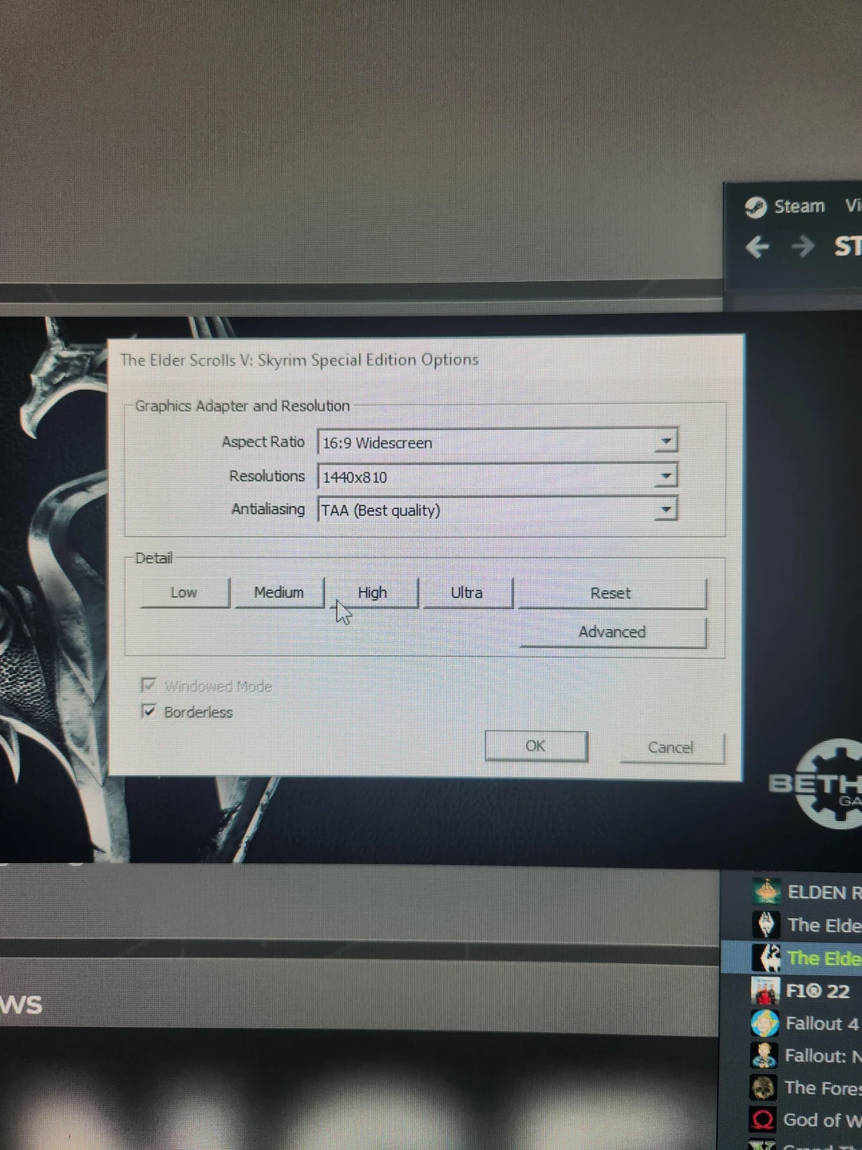
Task: Open the Steam menu
Action: tap(798, 206)
